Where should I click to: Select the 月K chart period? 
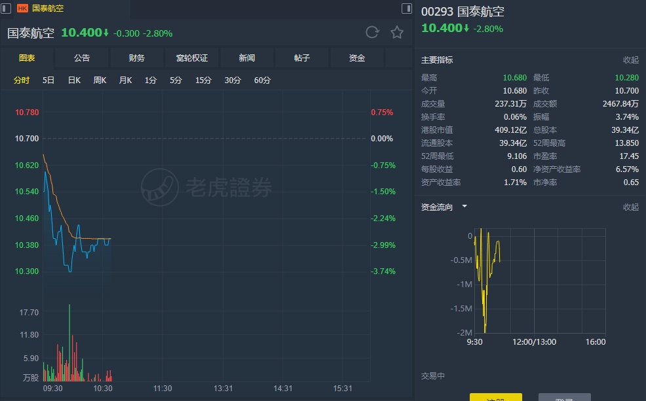pyautogui.click(x=125, y=80)
